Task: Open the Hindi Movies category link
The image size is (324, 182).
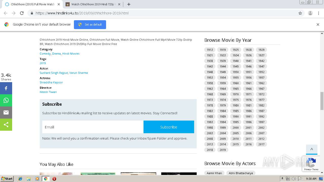Action: click(x=71, y=54)
